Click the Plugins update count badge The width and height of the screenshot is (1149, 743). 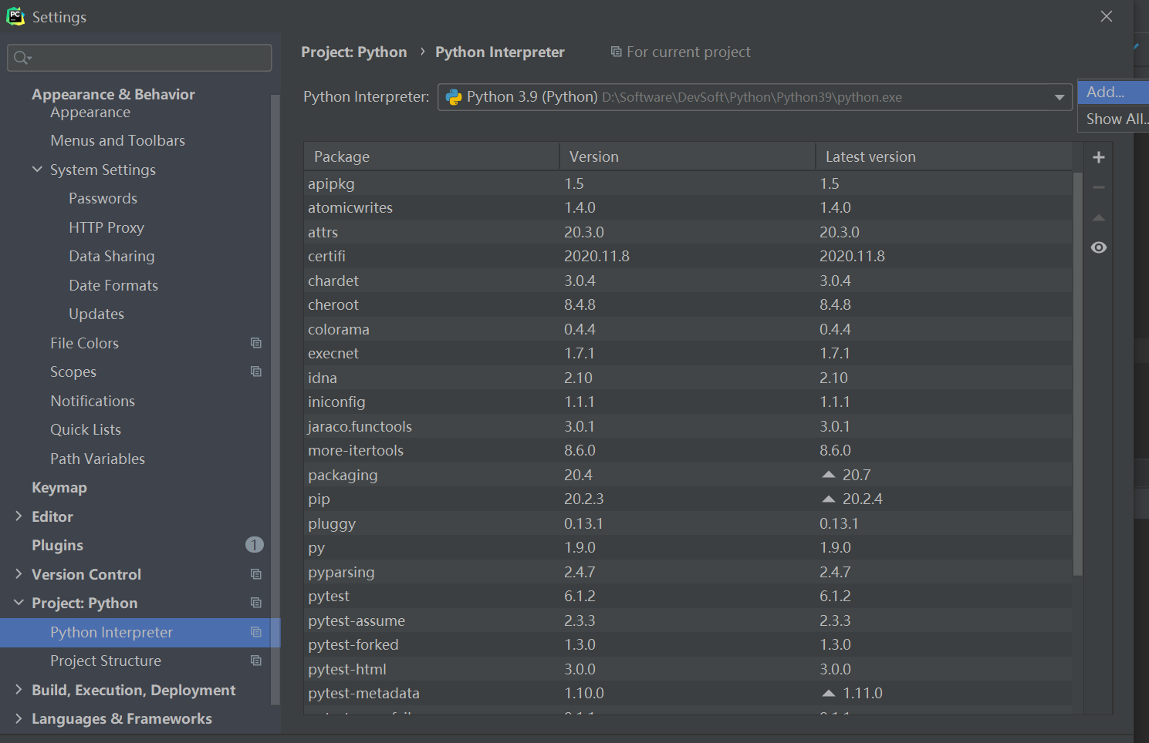pos(254,545)
